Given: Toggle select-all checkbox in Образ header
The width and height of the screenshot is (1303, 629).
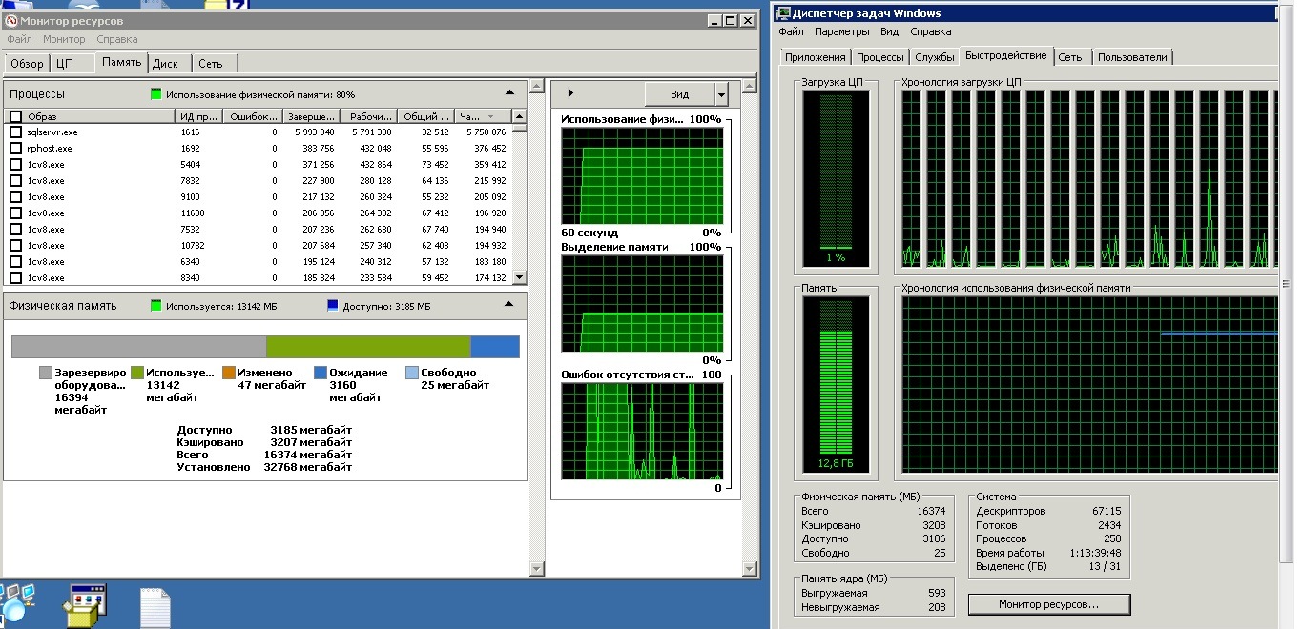Looking at the screenshot, I should point(15,116).
